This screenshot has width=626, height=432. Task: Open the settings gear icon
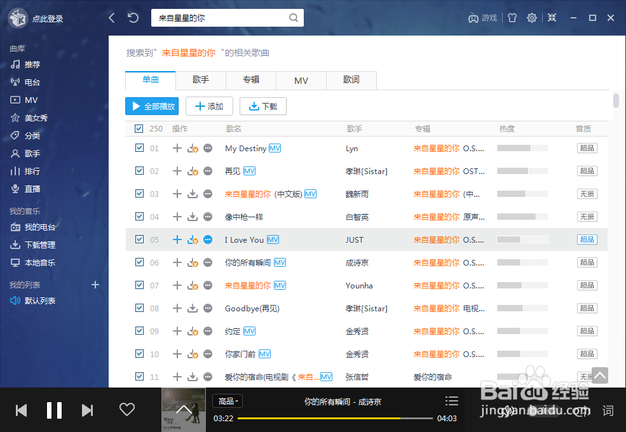click(x=532, y=18)
